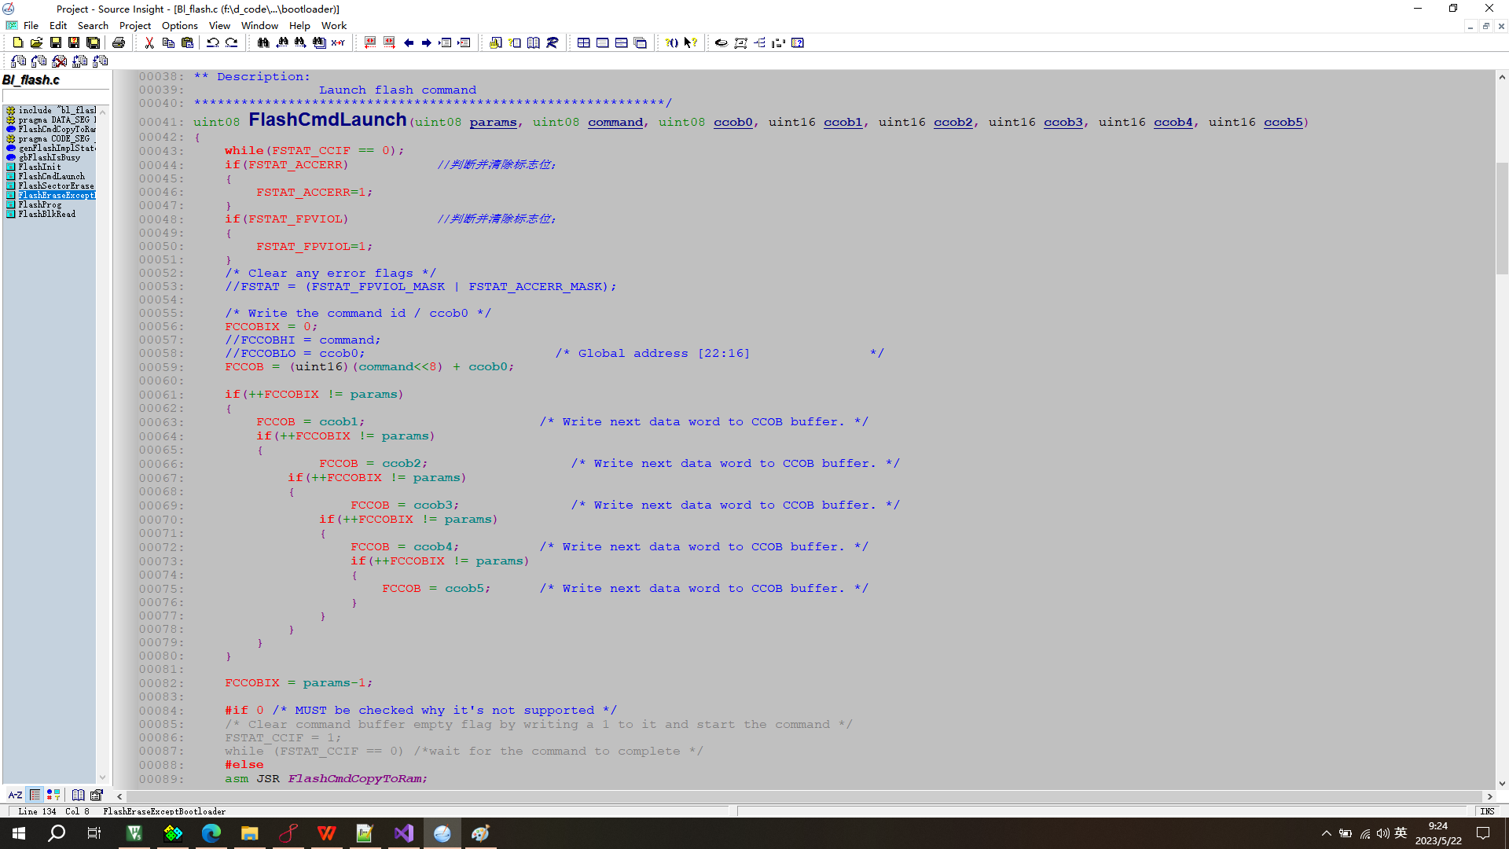Click the Lookup References icon
Viewport: 1509px width, 849px height.
pyautogui.click(x=553, y=43)
